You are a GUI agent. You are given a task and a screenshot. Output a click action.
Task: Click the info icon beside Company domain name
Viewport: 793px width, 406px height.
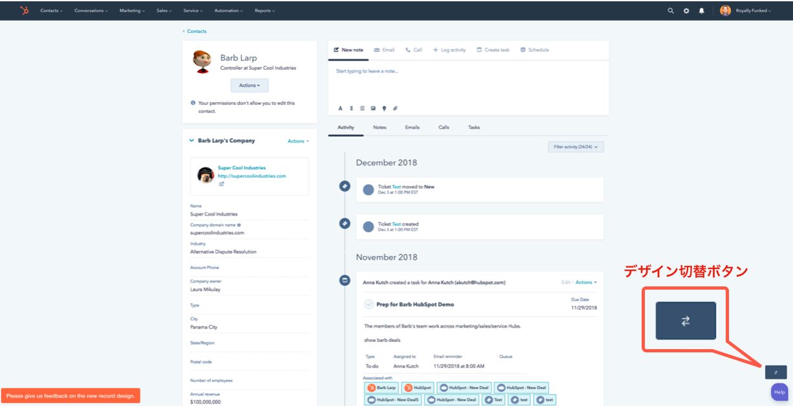coord(239,225)
